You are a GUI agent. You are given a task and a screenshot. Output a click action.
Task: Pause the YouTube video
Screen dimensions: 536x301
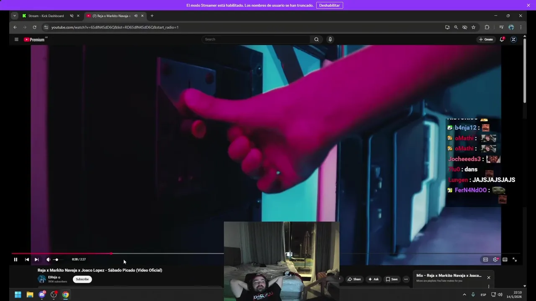point(15,260)
